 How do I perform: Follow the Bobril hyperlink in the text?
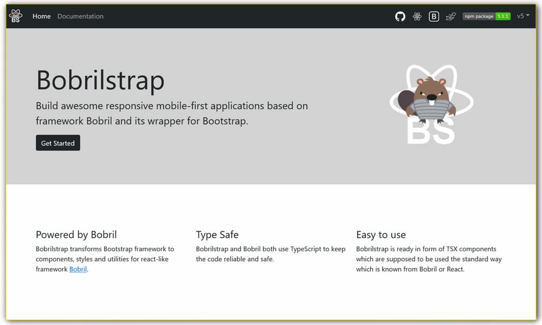78,269
